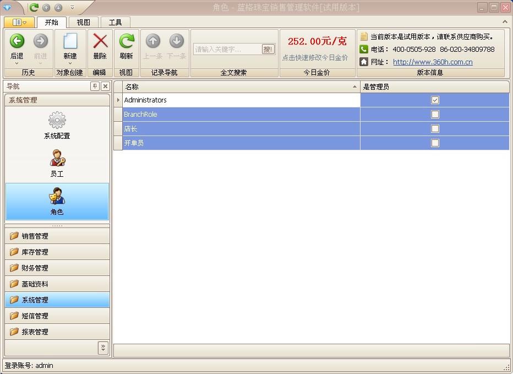Toggle admin checkbox for 开单员
This screenshot has height=374, width=513.
pos(435,143)
